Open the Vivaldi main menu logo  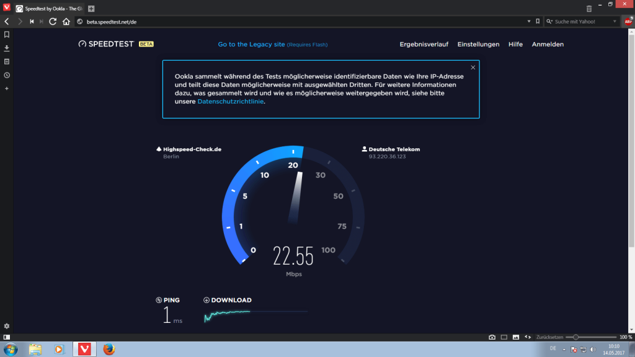tap(6, 7)
